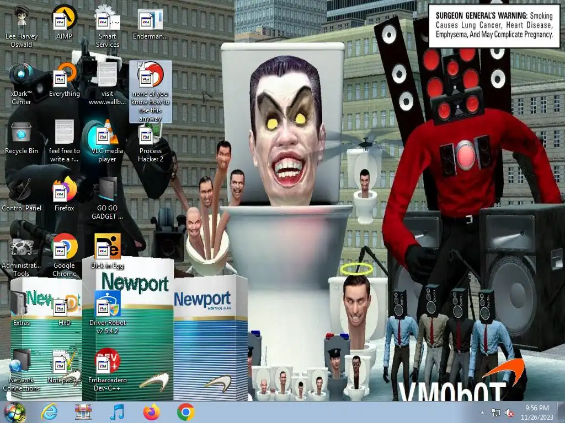Click the 'none of you know how to use this anyway' shortcut

point(150,92)
